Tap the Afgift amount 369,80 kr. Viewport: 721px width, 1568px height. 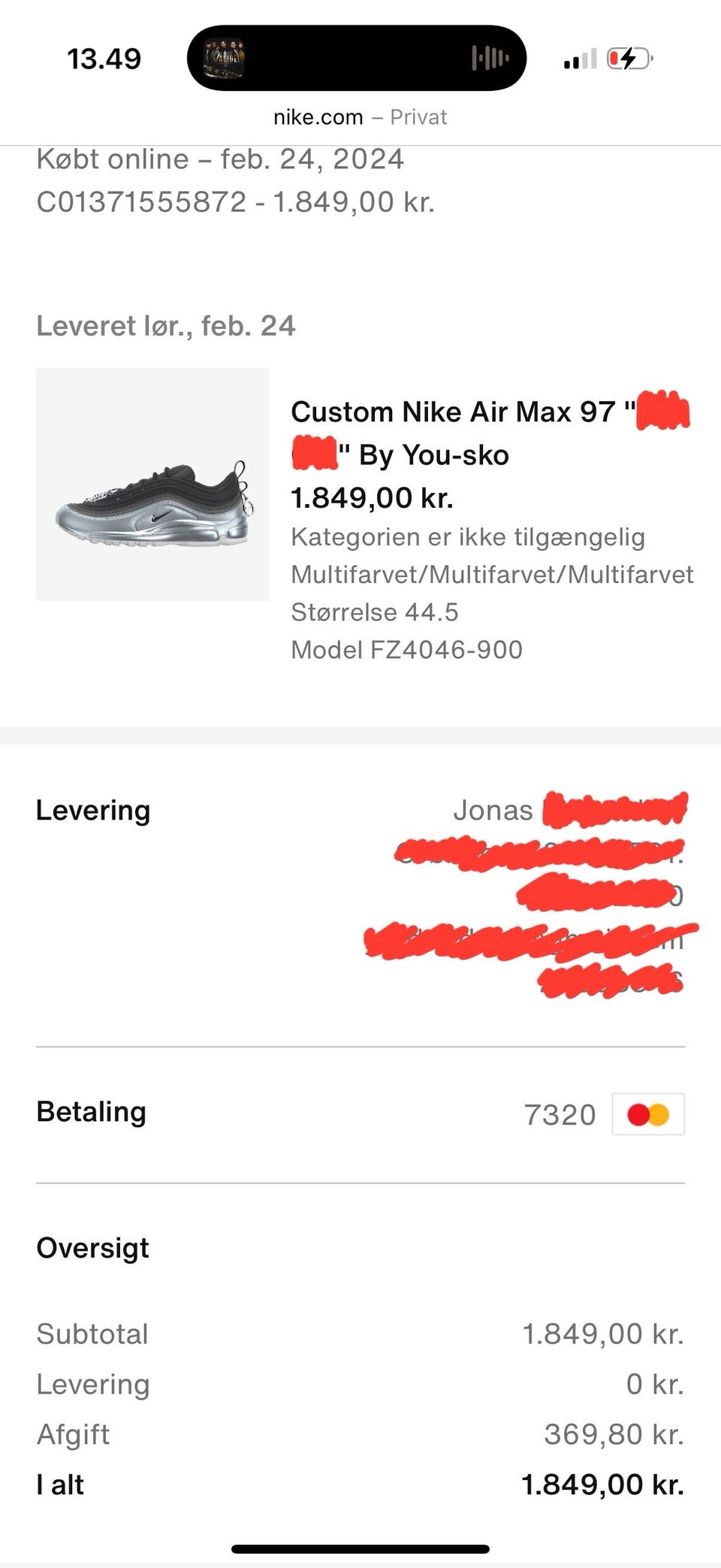point(614,1434)
